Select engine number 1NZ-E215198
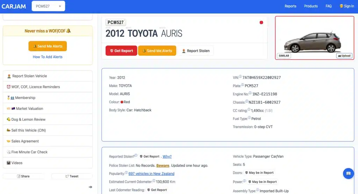Viewport: 358px width, 194px height. (265, 94)
